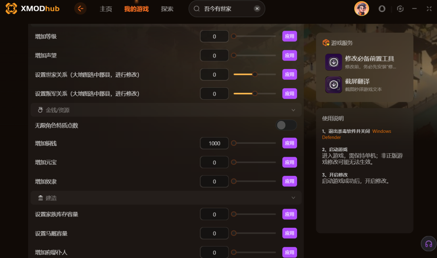
Task: Click the 设置世家关系 slider handle
Action: (x=255, y=74)
